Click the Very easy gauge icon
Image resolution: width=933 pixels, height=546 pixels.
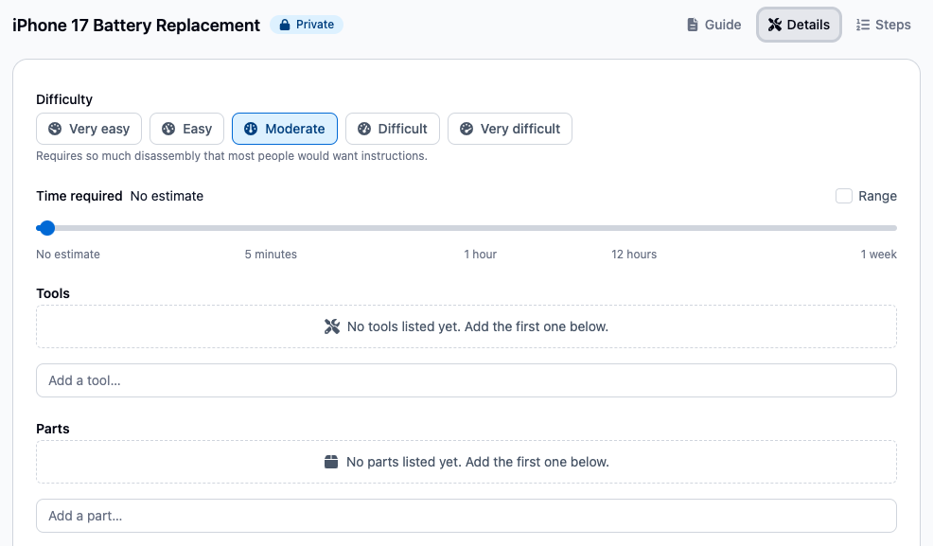(x=55, y=129)
